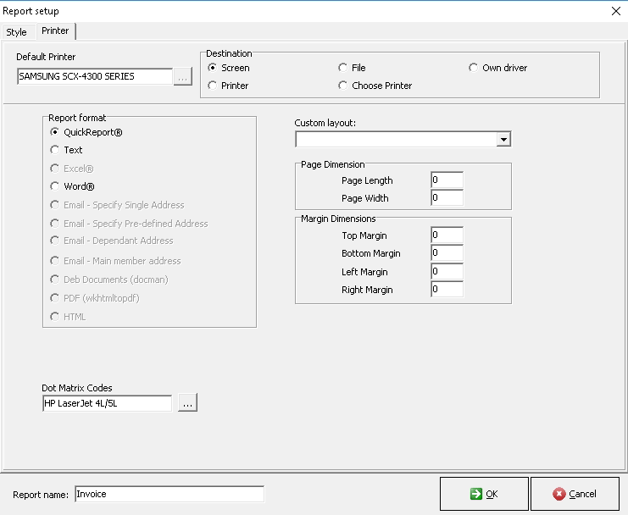Select the Own driver destination
Screen dimensions: 628x515
(x=474, y=68)
